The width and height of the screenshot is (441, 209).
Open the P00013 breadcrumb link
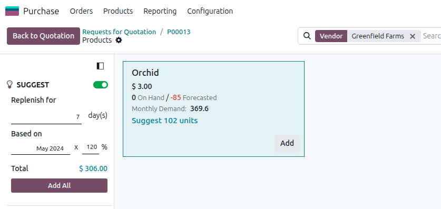[179, 32]
